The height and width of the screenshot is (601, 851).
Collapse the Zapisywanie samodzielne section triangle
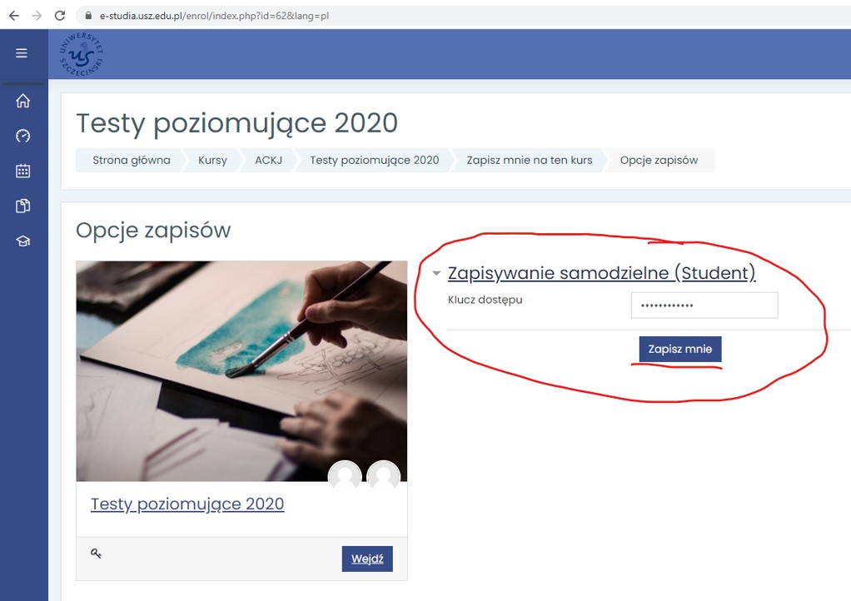point(436,273)
